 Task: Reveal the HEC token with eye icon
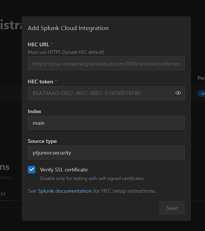coord(178,93)
